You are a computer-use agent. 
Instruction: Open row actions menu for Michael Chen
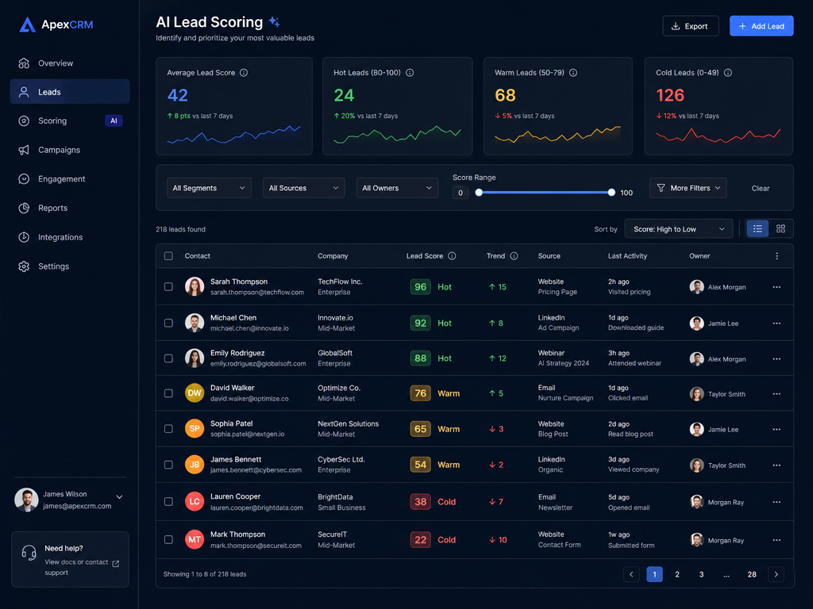pos(776,324)
